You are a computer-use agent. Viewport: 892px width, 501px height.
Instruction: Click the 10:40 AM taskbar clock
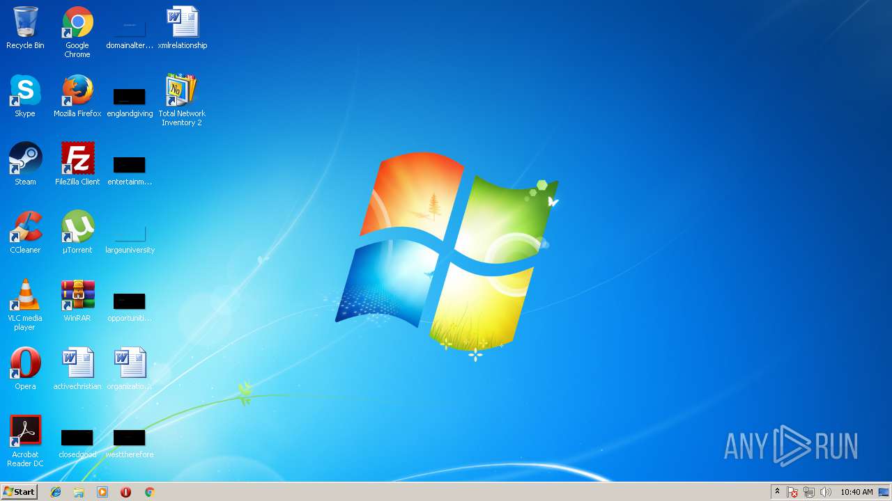point(856,492)
